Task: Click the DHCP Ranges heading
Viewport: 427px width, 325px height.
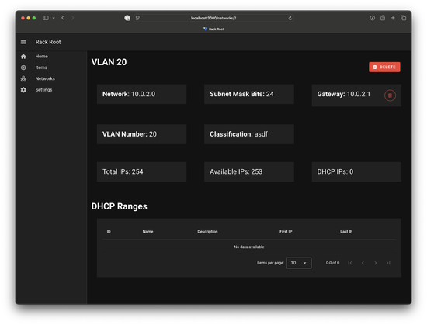Action: [x=119, y=206]
